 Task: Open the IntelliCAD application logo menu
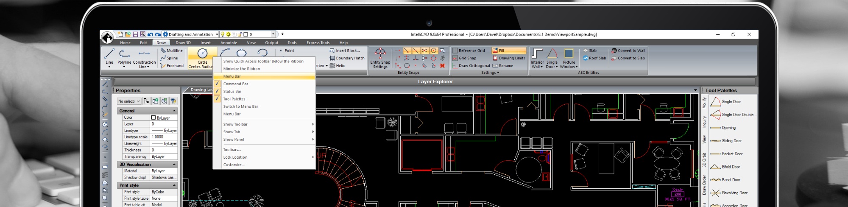click(108, 38)
